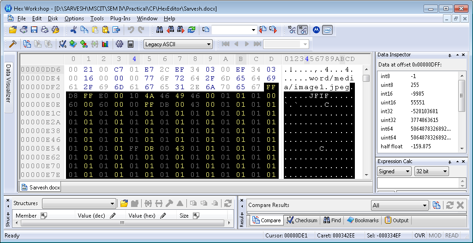
Task: Open the Window menu
Action: [x=147, y=18]
